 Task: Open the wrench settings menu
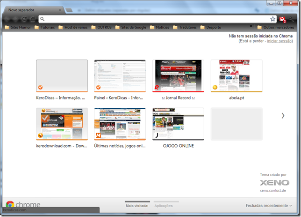(x=291, y=19)
